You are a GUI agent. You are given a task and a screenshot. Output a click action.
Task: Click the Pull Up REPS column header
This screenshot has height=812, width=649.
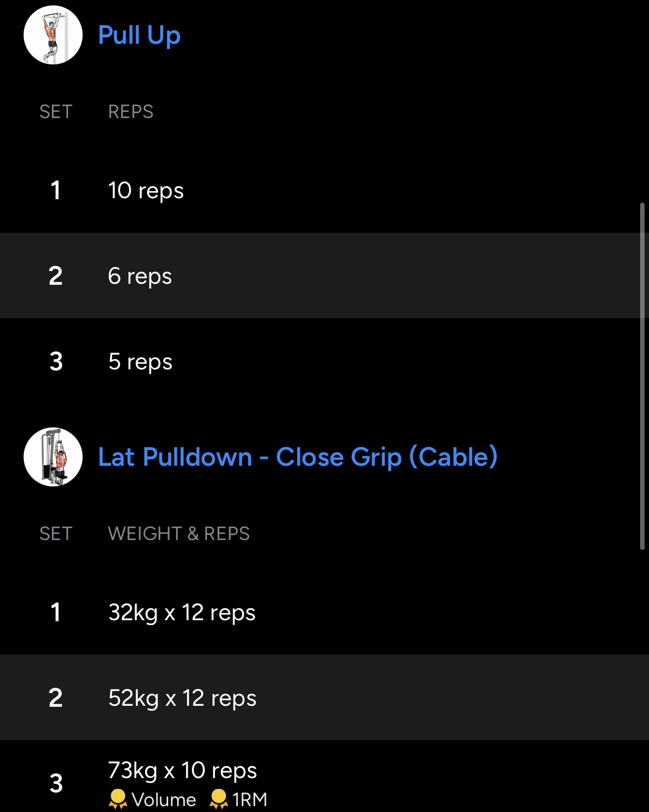tap(131, 112)
